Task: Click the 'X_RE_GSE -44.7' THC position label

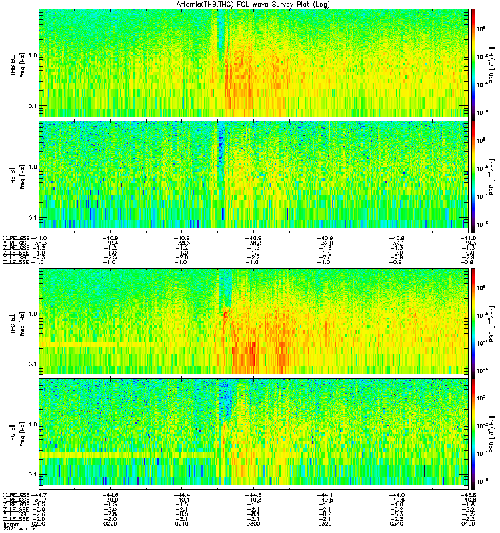Action: point(25,495)
